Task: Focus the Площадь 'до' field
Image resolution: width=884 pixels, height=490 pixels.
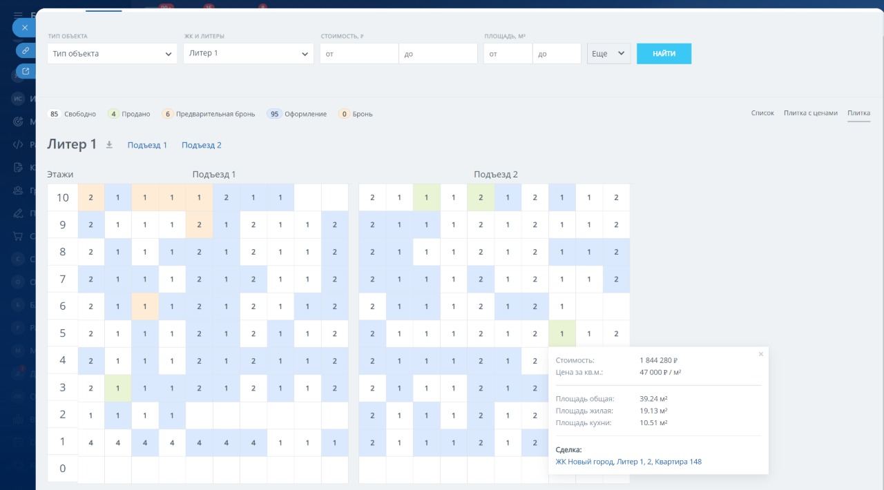Action: (557, 53)
